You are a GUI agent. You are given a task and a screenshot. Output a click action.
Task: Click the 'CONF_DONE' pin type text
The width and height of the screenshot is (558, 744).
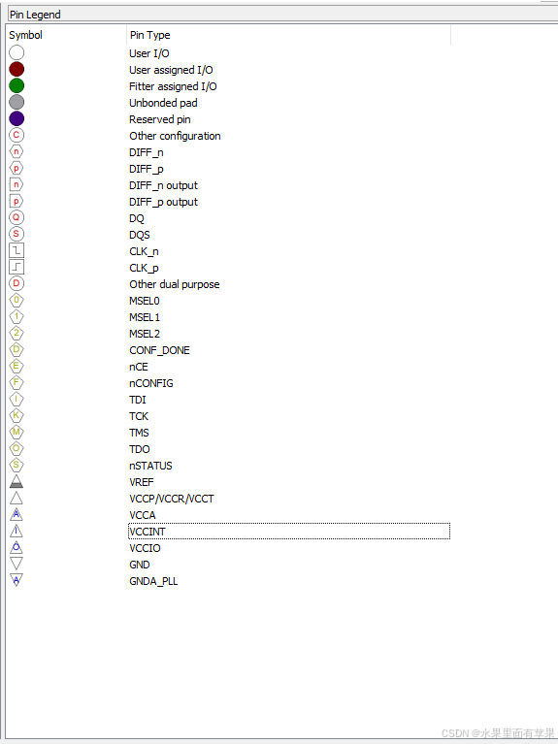[159, 350]
